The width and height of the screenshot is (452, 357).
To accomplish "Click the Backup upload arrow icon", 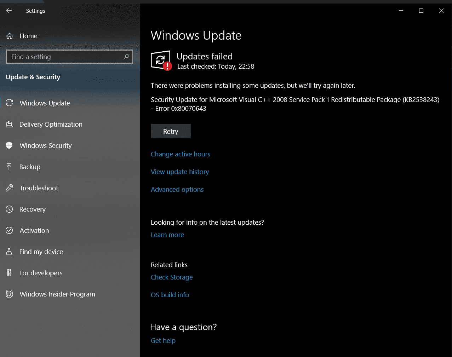I will (9, 167).
